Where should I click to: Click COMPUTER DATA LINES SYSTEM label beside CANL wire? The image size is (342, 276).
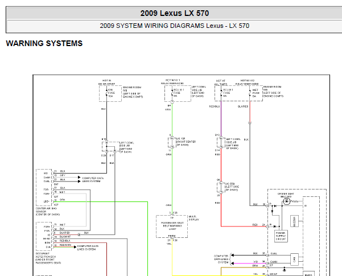coord(221,259)
